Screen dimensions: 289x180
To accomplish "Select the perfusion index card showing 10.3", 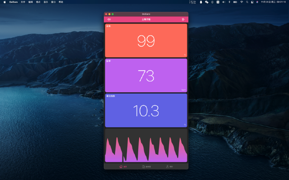I will coord(146,110).
